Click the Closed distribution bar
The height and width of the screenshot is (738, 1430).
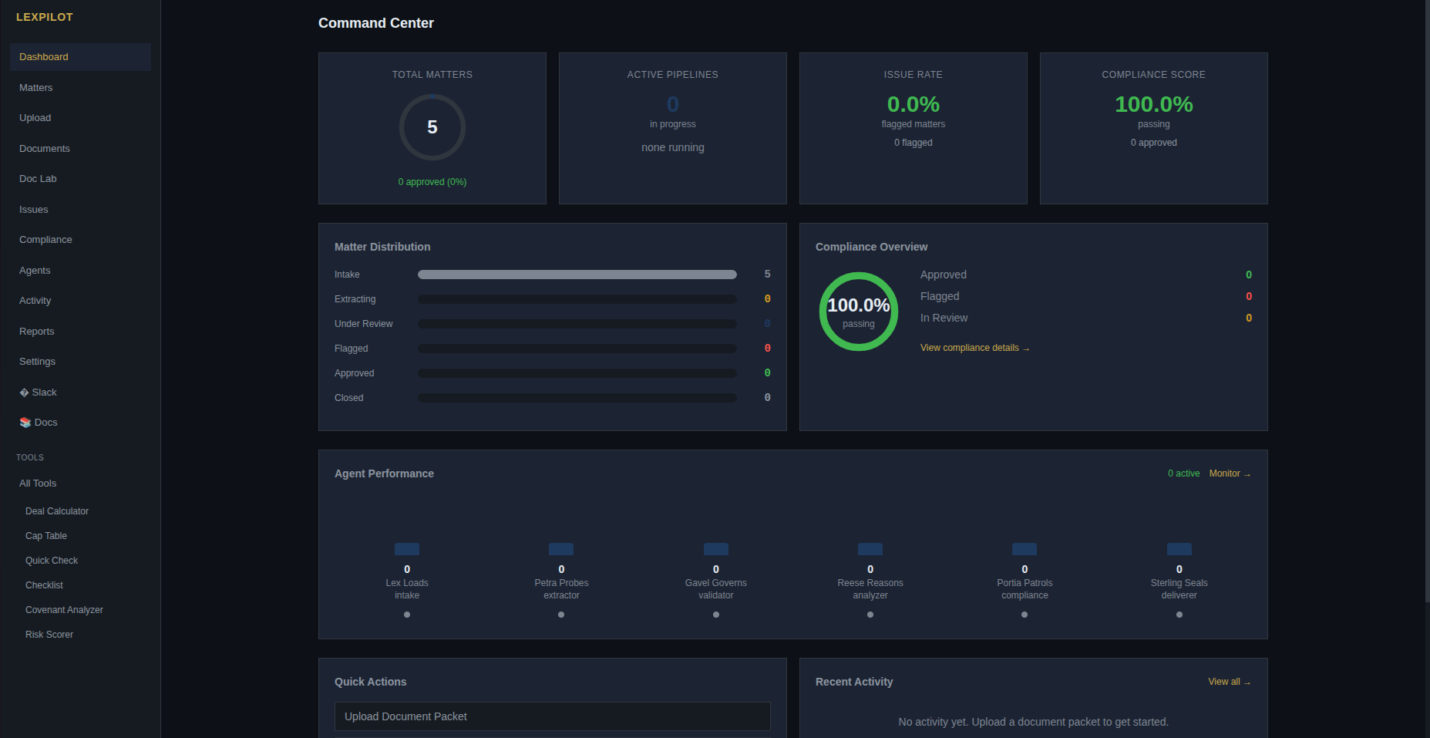577,398
